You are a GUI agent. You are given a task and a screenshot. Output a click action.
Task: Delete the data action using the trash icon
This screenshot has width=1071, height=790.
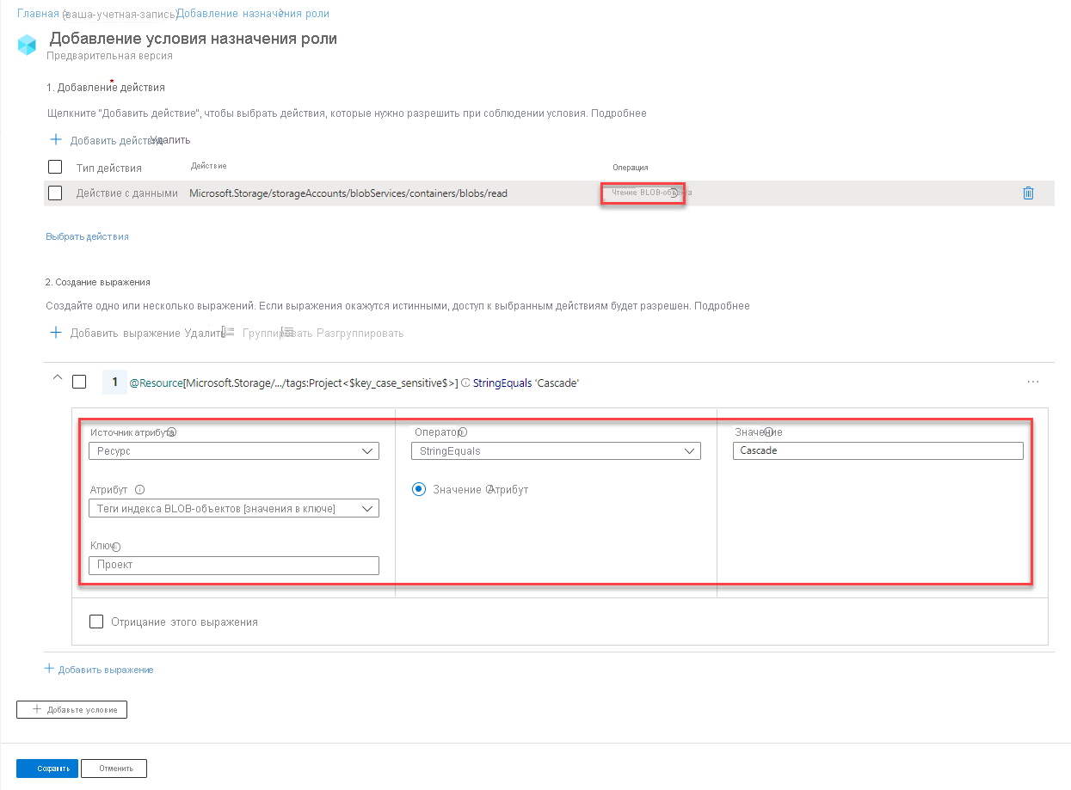(x=1028, y=193)
